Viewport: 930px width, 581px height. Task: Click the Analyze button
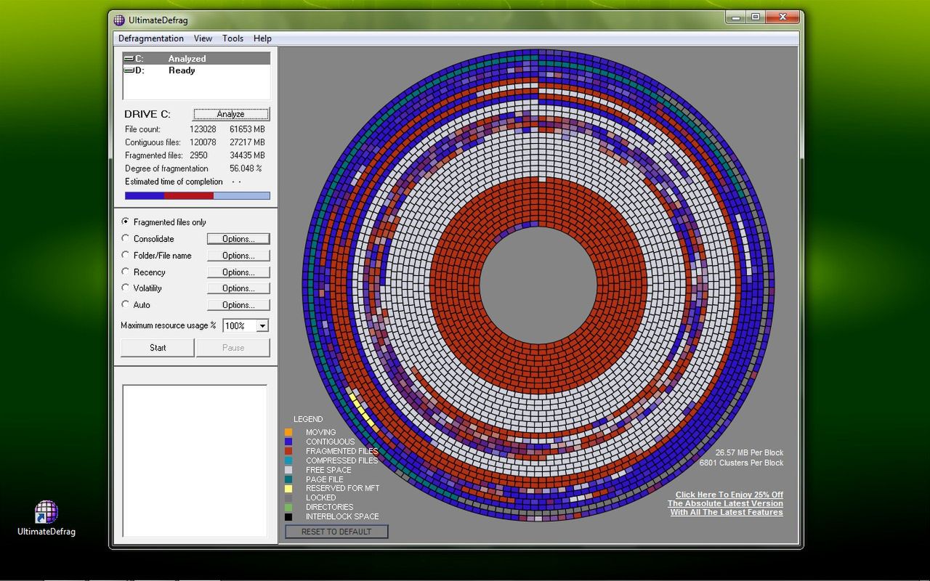(231, 114)
